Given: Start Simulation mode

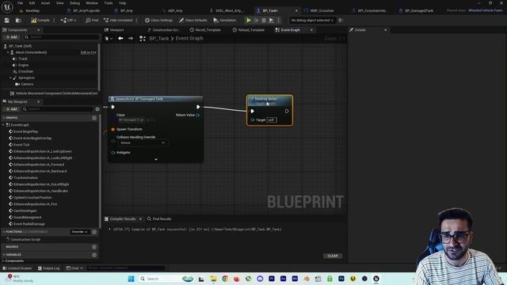Looking at the screenshot, I should point(225,20).
